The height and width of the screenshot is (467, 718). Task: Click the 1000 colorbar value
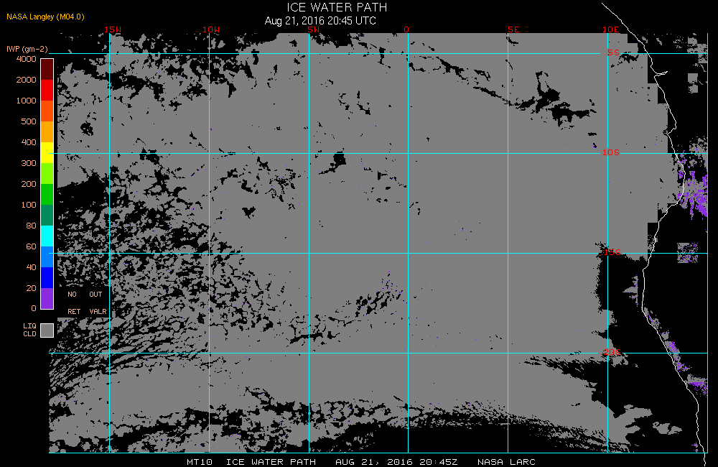click(x=26, y=101)
